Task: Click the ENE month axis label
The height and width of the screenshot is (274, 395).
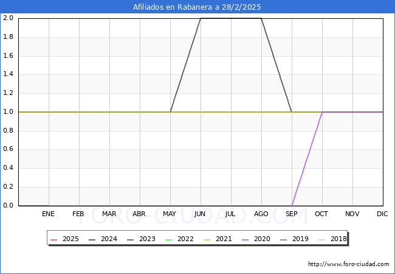Action: (48, 214)
